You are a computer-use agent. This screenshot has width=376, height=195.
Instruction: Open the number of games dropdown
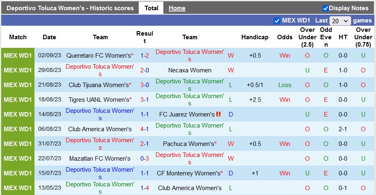click(x=340, y=20)
